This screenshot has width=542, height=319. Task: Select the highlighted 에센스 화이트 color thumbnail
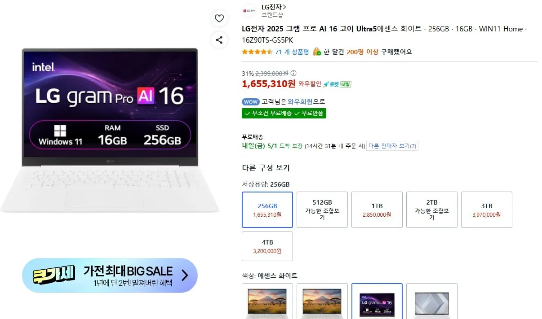pos(377,302)
